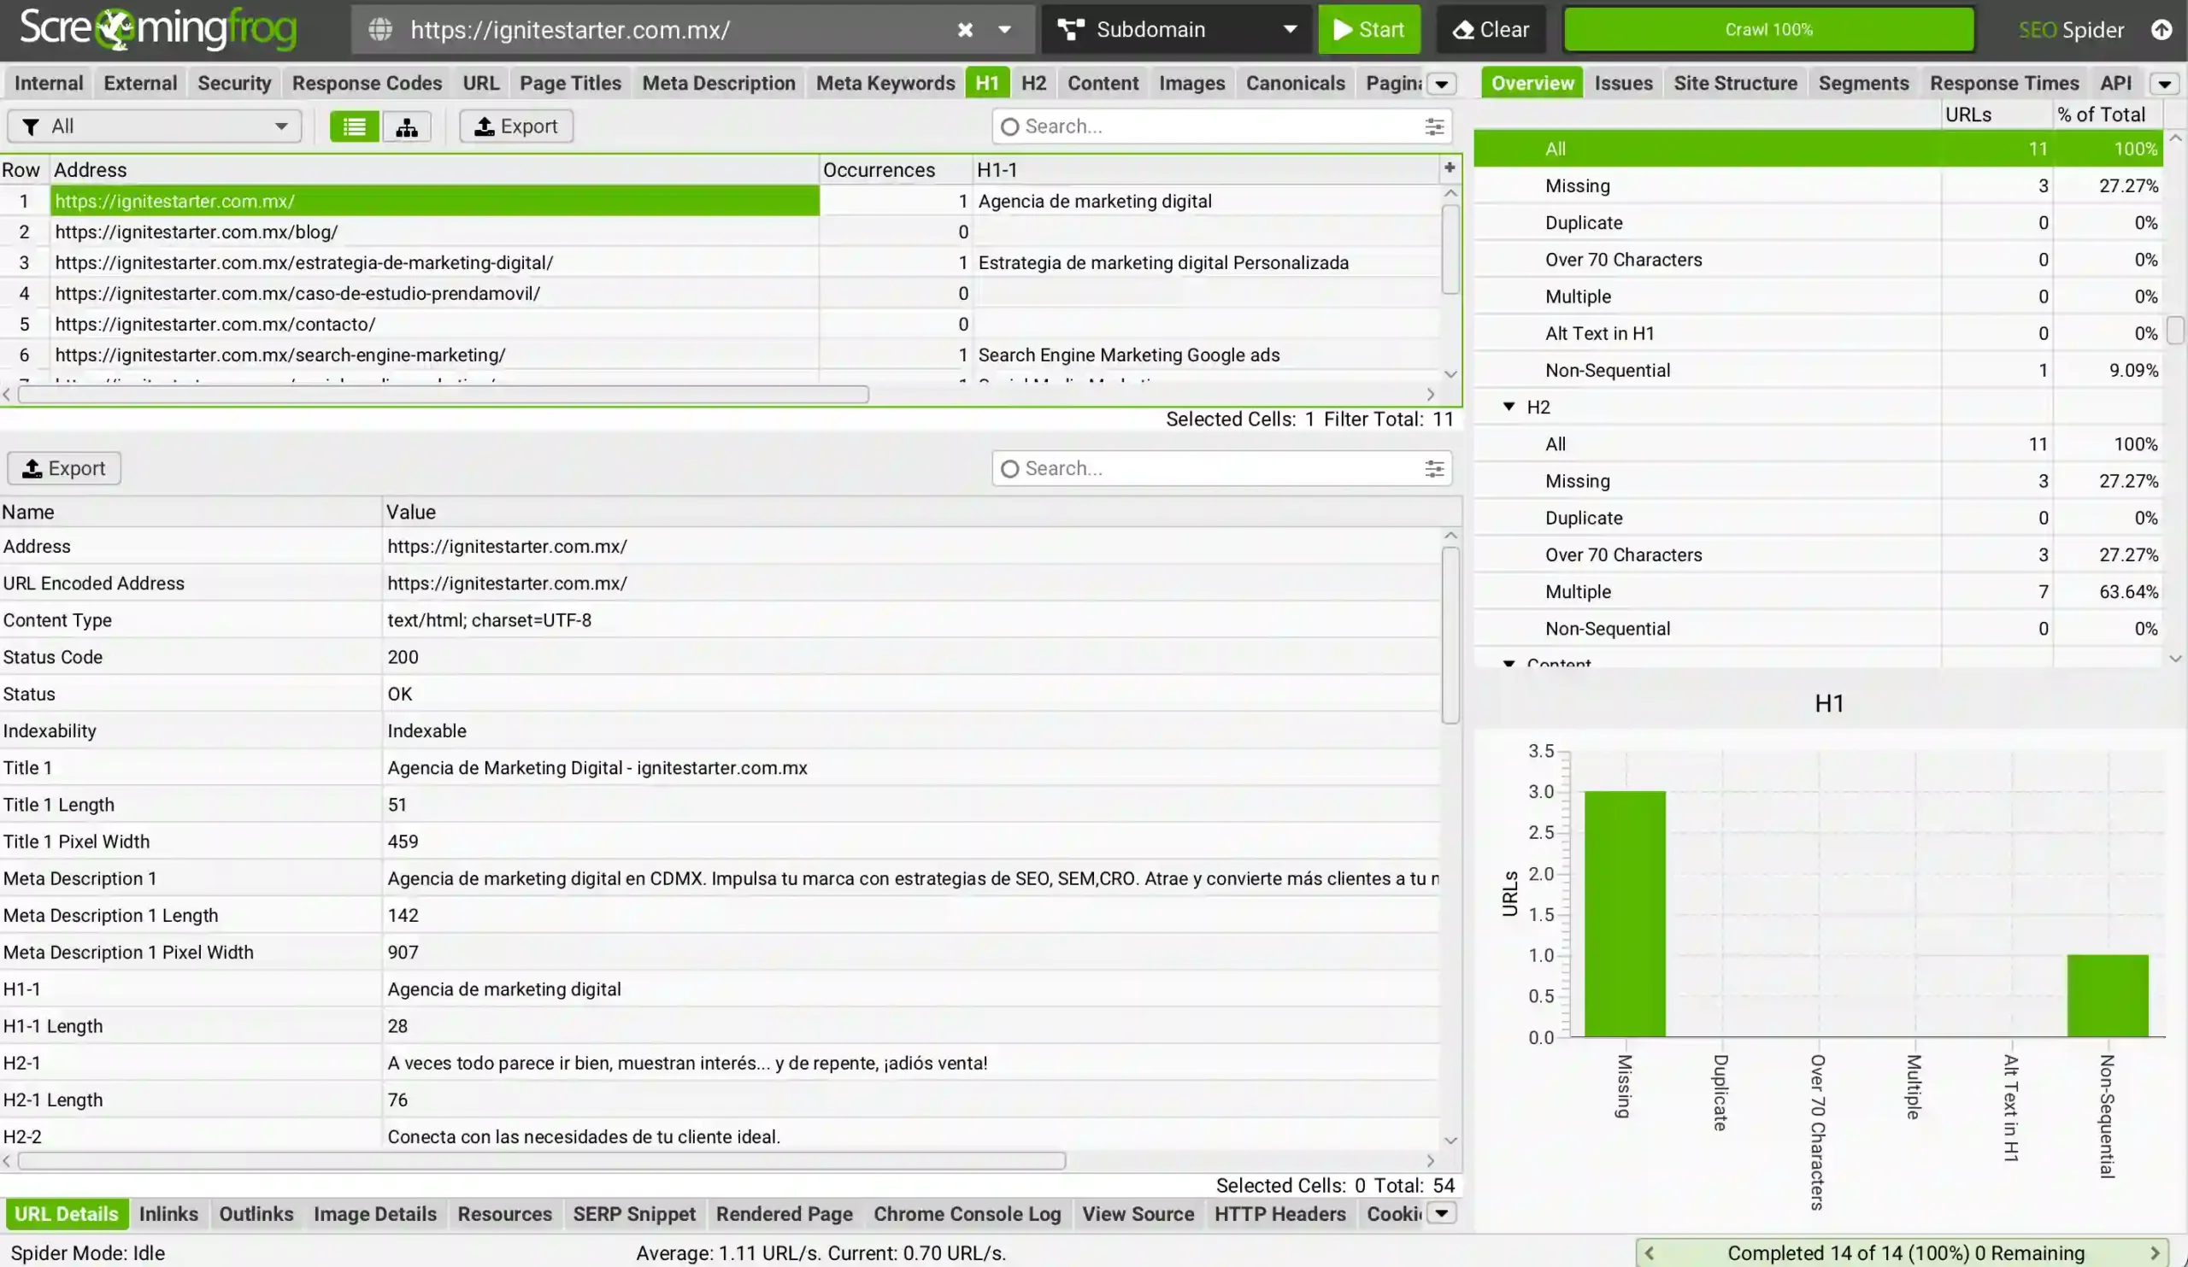Switch to the tree view layout
Viewport: 2188px width, 1267px height.
tap(406, 126)
